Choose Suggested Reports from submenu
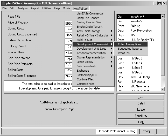 131,49
